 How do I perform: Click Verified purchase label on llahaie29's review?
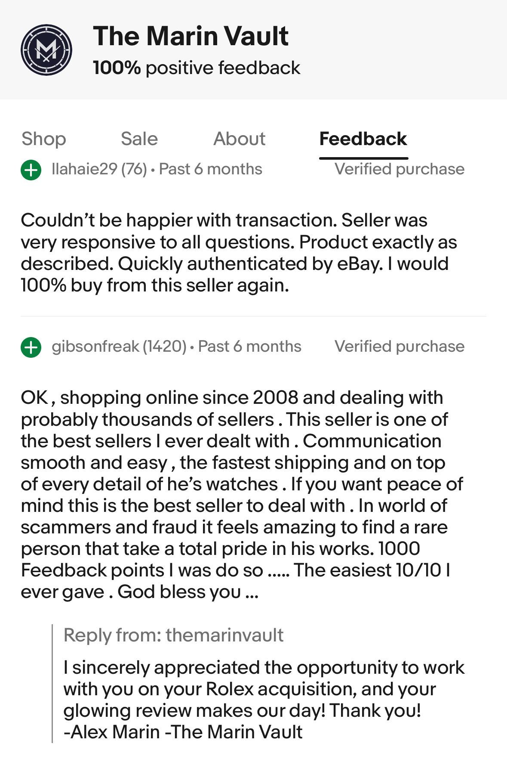pos(399,169)
